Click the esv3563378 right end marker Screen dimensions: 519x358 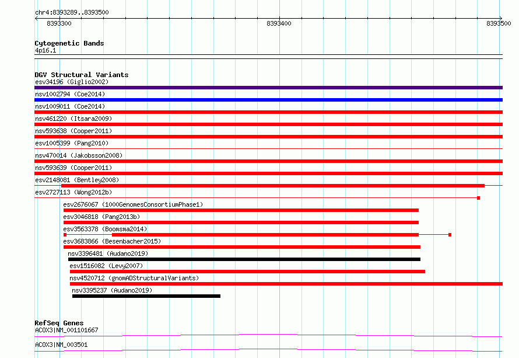click(x=450, y=235)
